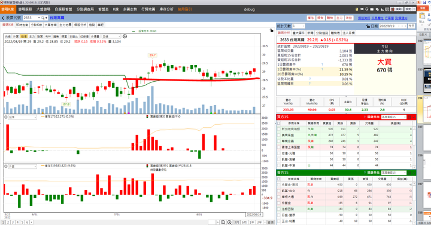Image resolution: width=431 pixels, height=225 pixels.
Task: Tick checkbox for 美商高盛 row
Action: (279, 135)
